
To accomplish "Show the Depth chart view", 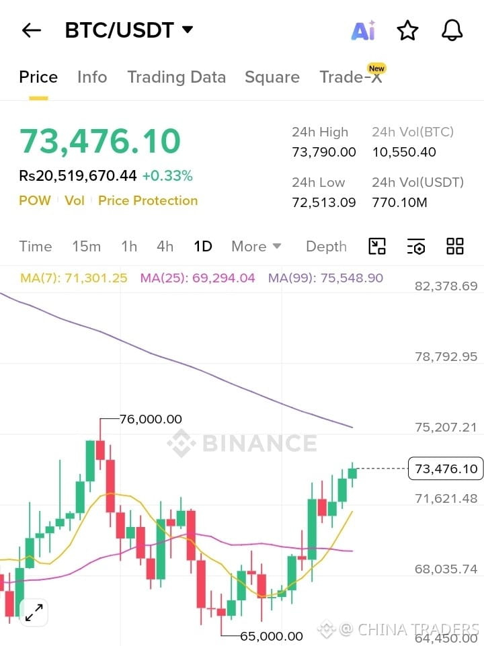I will 326,247.
